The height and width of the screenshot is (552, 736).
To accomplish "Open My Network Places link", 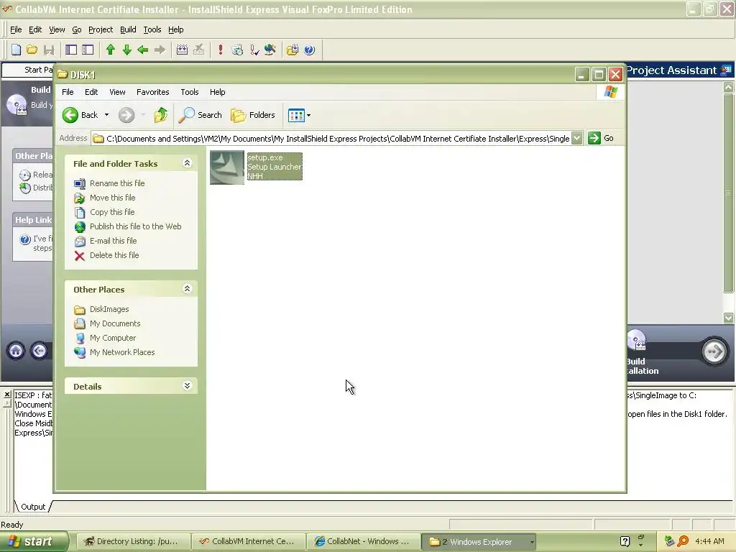I will (122, 352).
